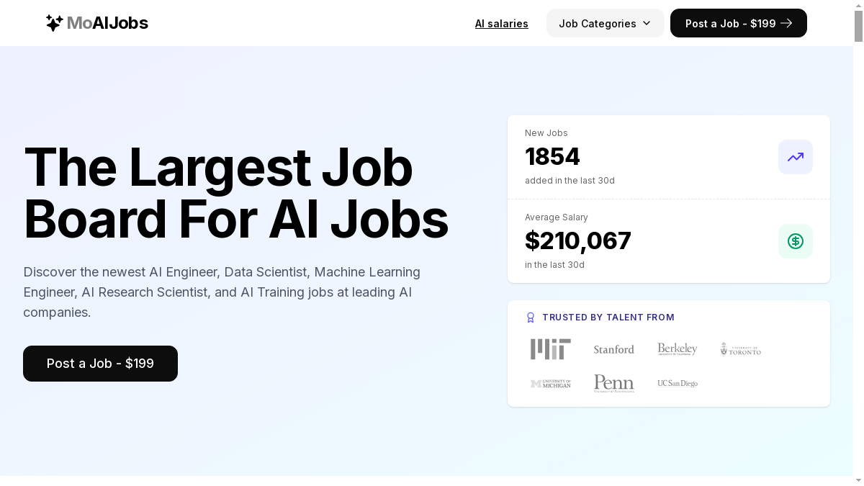Click the 1854 New Jobs statistic
This screenshot has width=864, height=486.
point(552,157)
